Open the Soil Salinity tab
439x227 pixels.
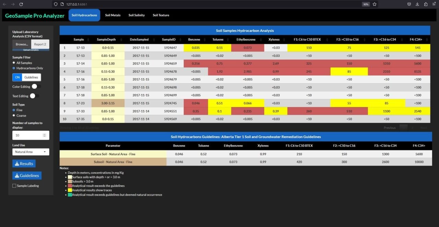click(x=136, y=15)
